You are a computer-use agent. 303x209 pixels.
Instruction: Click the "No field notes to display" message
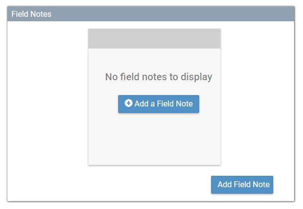coord(158,77)
